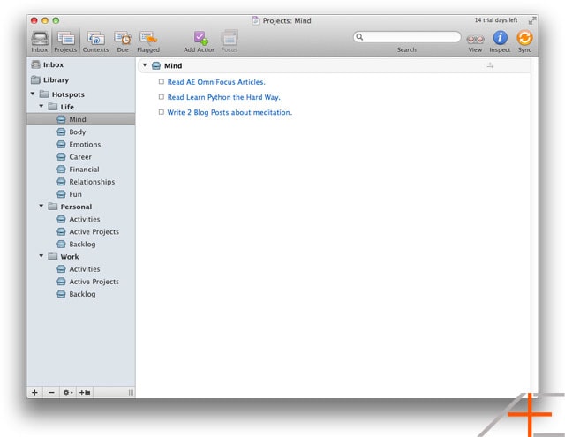Click the Fun project icon in sidebar
565x437 pixels.
click(x=61, y=194)
